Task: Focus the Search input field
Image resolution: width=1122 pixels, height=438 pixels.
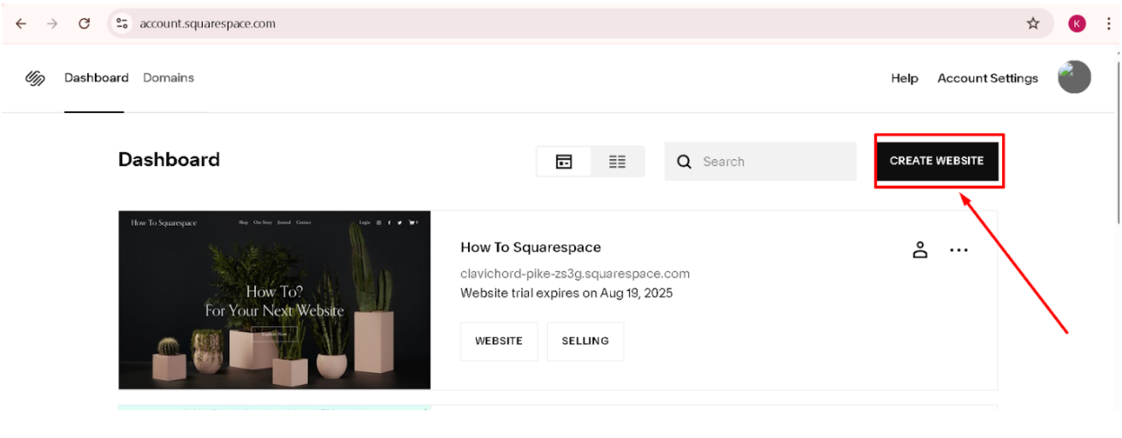Action: [x=760, y=162]
